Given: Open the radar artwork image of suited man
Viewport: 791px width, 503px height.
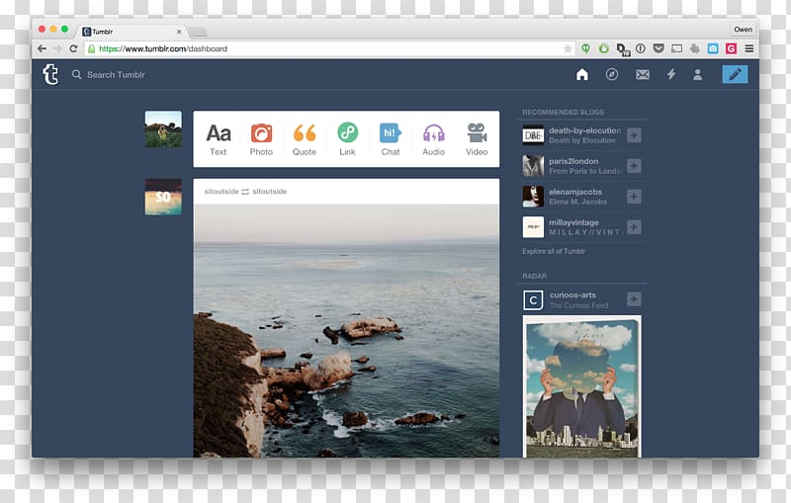Looking at the screenshot, I should tap(582, 387).
